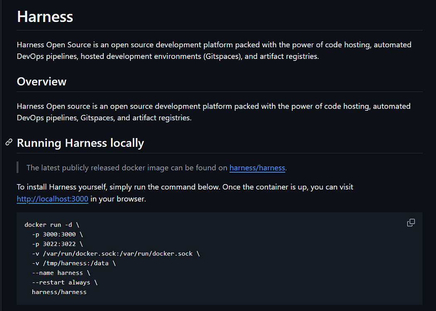436x311 pixels.
Task: Click the Running Harness locally heading text
Action: pyautogui.click(x=80, y=143)
